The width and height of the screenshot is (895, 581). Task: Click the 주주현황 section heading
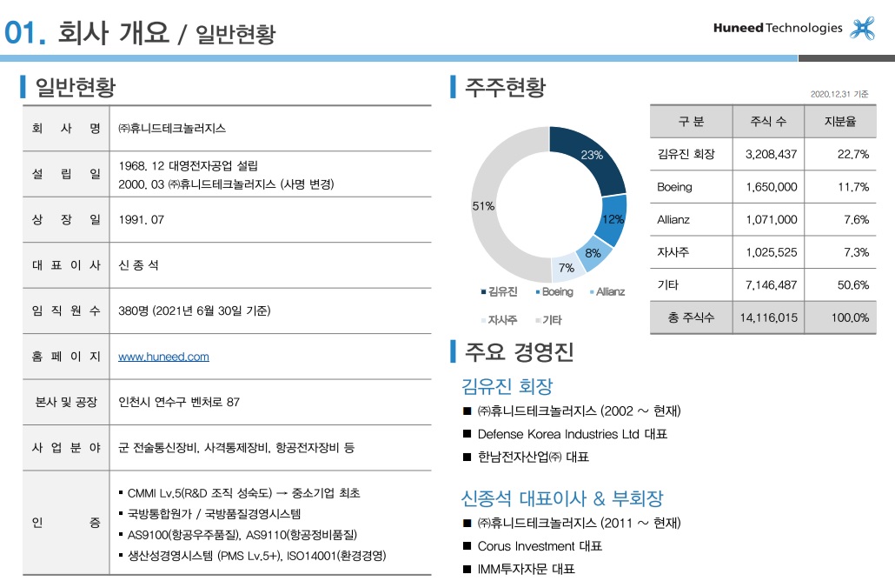point(505,87)
